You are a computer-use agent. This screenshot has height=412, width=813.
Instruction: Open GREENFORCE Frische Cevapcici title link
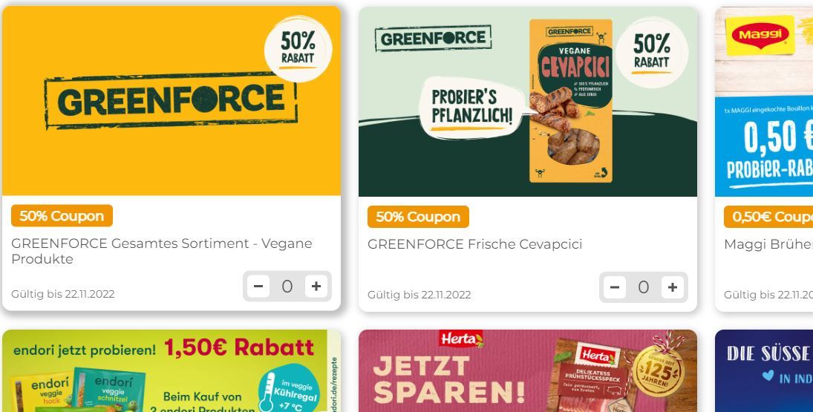[x=475, y=244]
